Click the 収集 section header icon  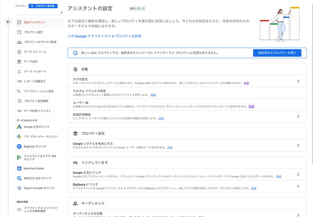(x=76, y=69)
